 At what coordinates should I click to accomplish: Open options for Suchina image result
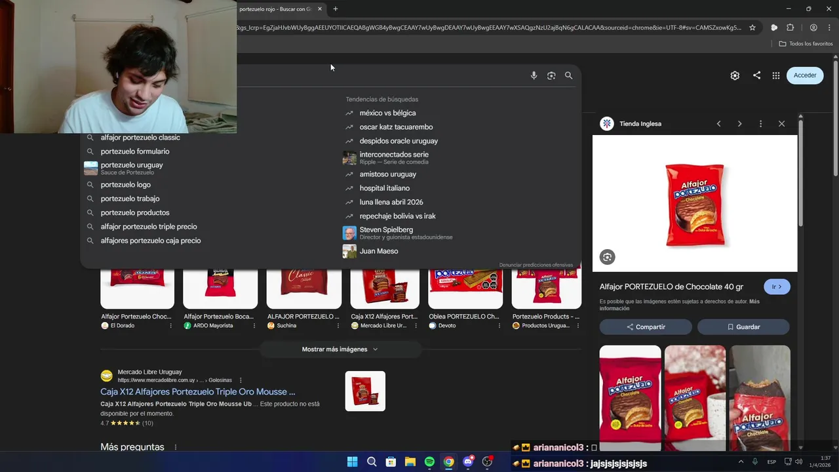tap(338, 326)
